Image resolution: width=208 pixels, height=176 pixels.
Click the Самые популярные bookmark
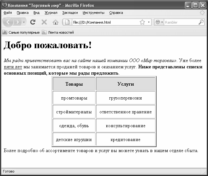tap(21, 32)
